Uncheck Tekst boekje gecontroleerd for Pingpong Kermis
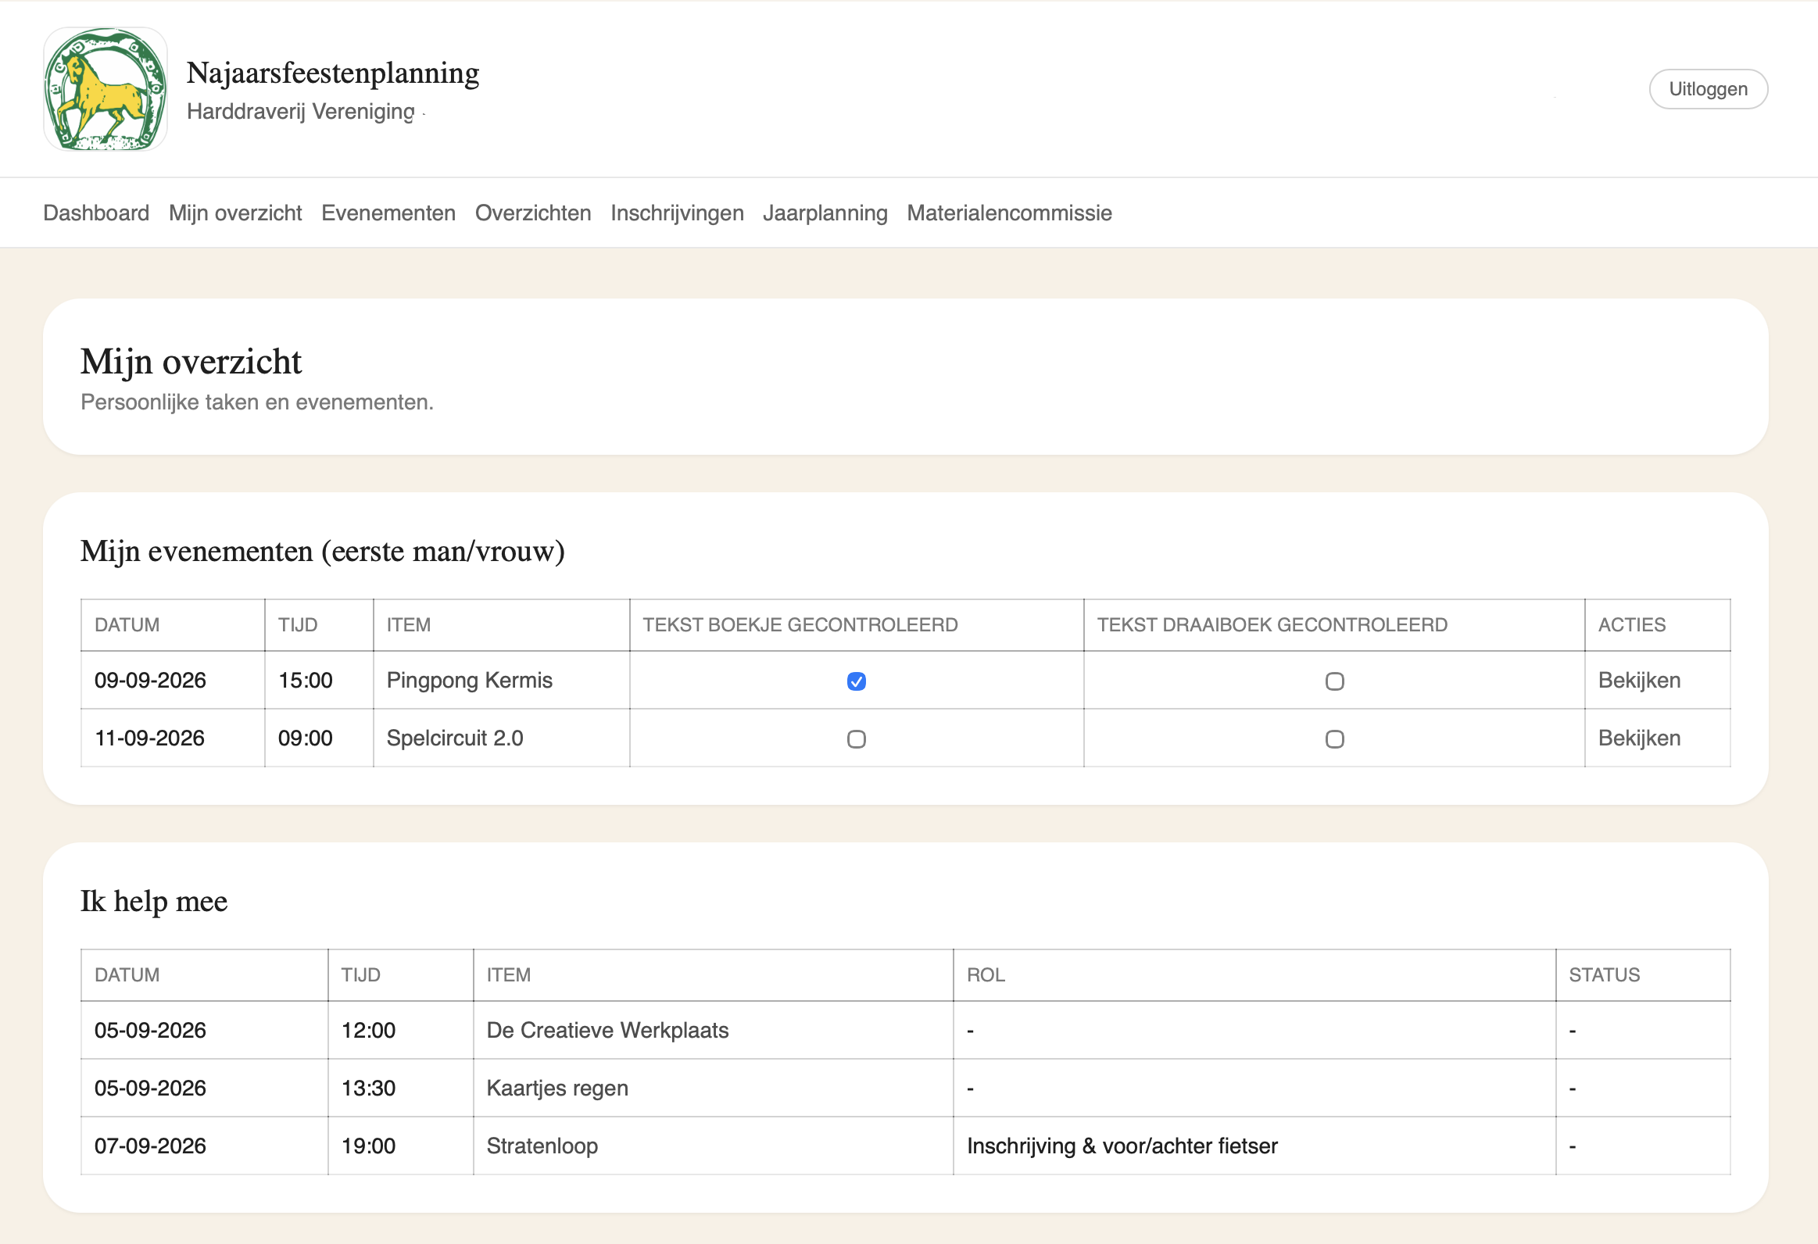 pyautogui.click(x=856, y=681)
